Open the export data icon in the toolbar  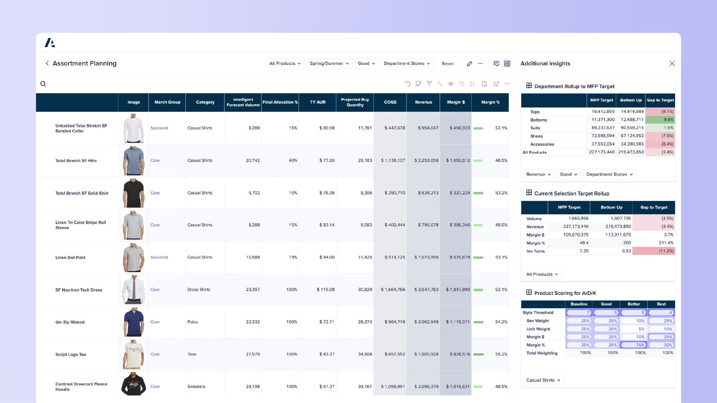(x=485, y=84)
